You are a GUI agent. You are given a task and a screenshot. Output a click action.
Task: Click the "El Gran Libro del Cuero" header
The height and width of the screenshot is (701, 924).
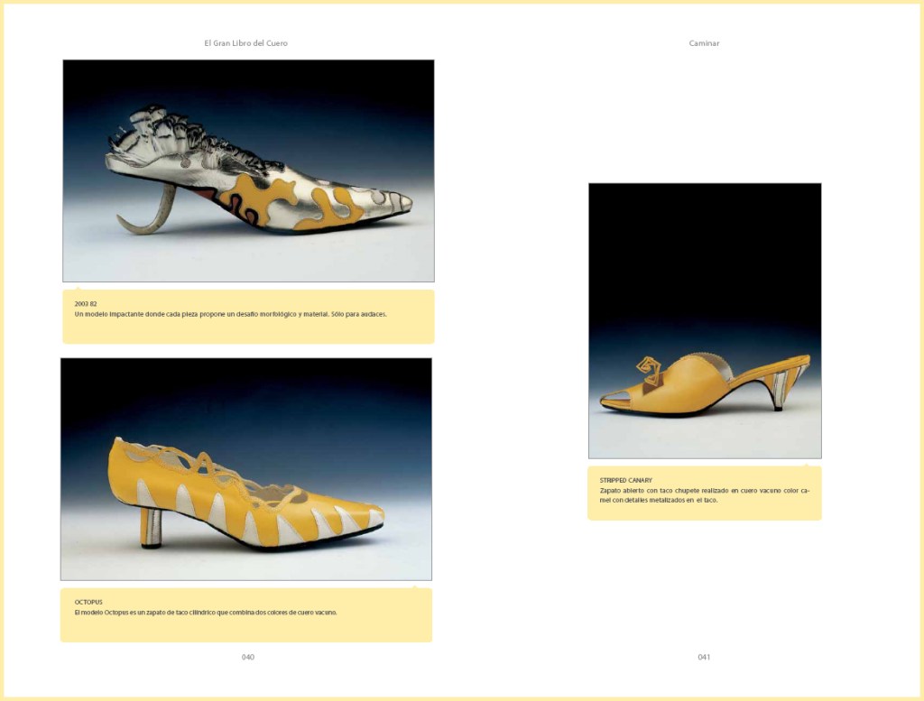(x=245, y=42)
